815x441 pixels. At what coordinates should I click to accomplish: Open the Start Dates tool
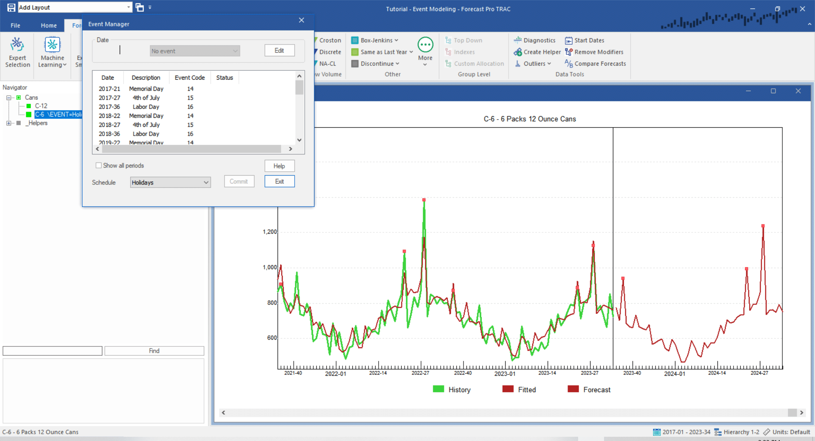pos(585,40)
